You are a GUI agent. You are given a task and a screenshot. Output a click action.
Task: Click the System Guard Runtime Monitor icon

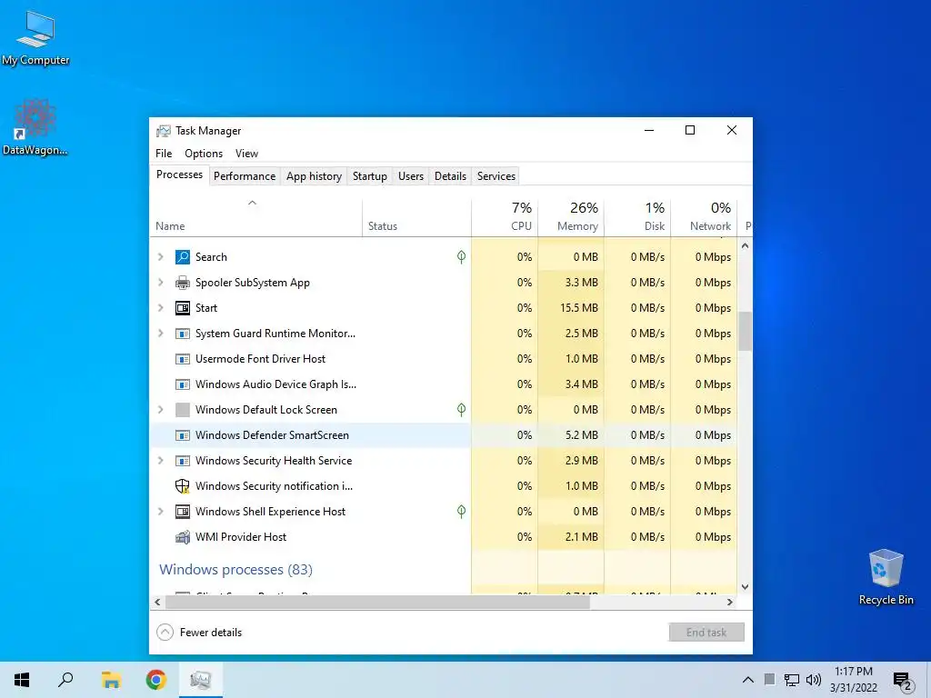(x=182, y=334)
